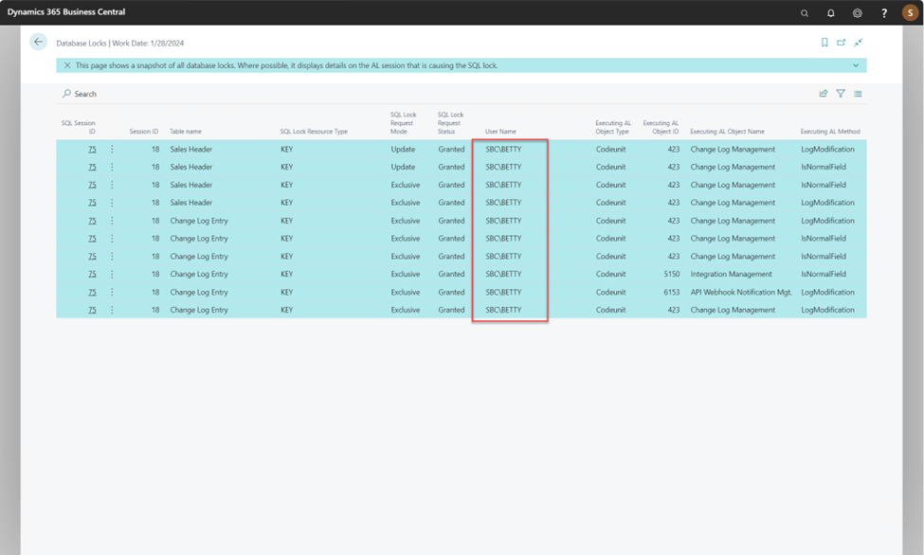Click the 6153 object ID cell
The width and height of the screenshot is (924, 555).
(671, 293)
